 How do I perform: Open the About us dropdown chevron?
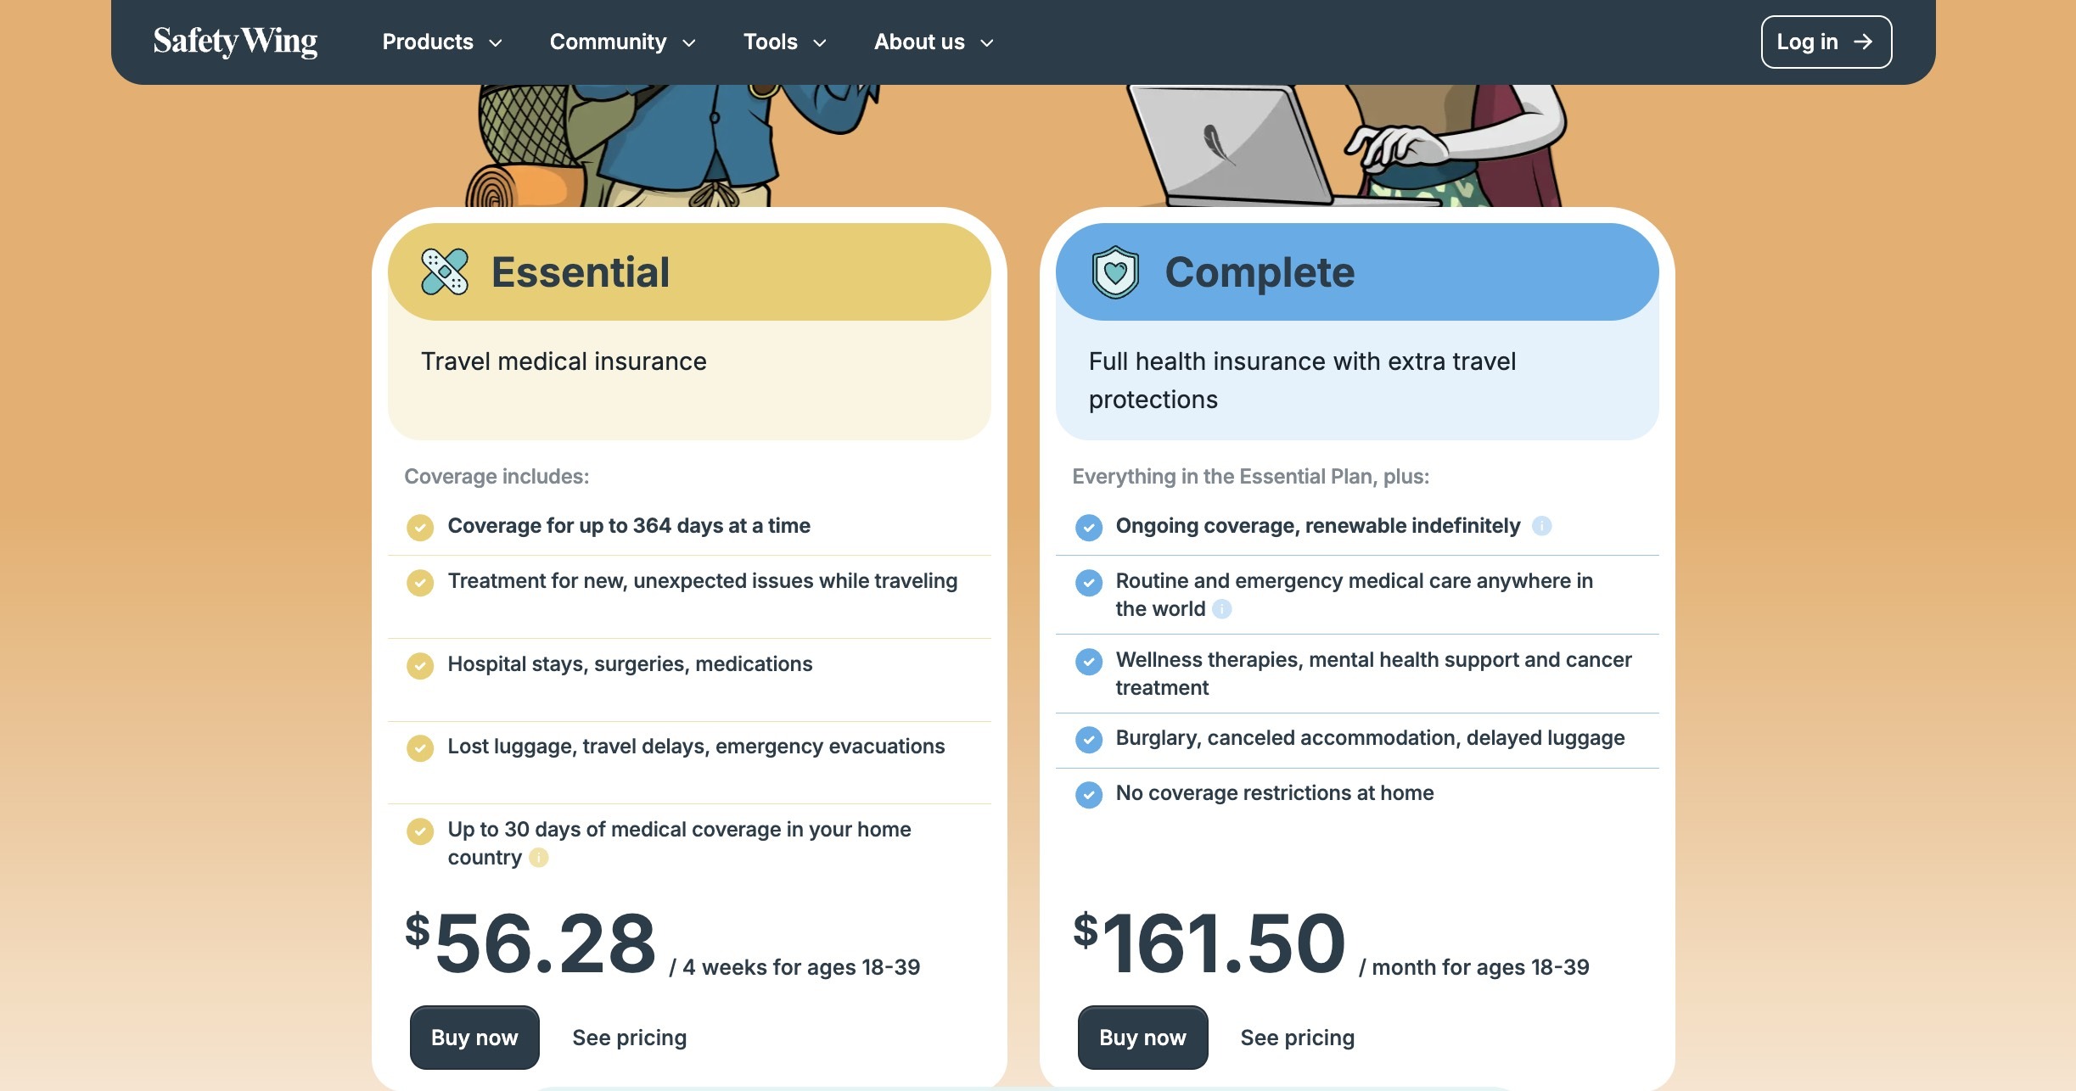tap(986, 43)
